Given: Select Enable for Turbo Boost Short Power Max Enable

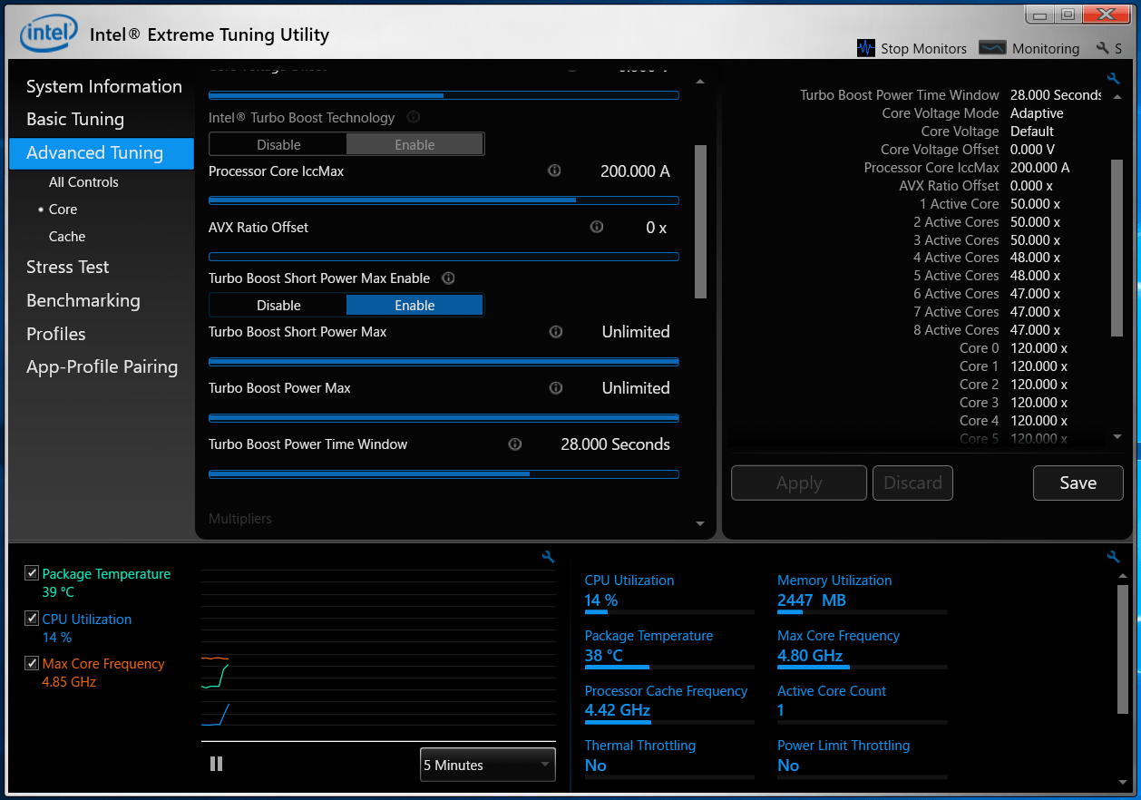Looking at the screenshot, I should [414, 306].
